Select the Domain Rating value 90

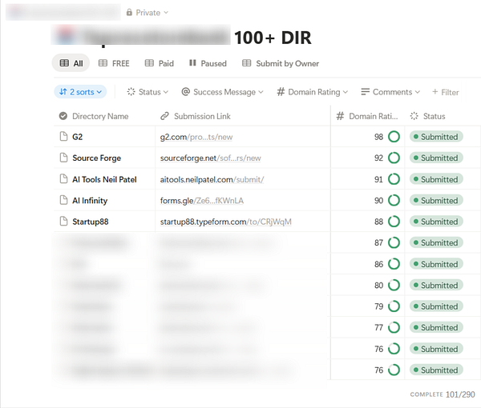(378, 201)
